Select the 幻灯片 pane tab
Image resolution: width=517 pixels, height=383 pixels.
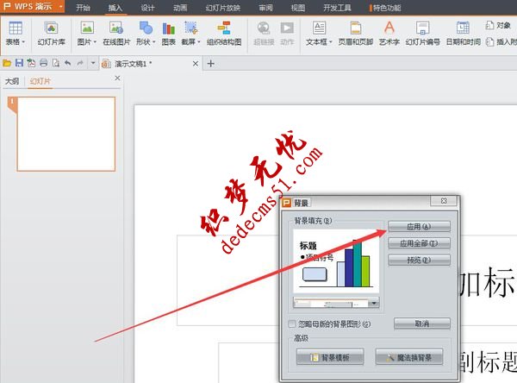tap(40, 81)
